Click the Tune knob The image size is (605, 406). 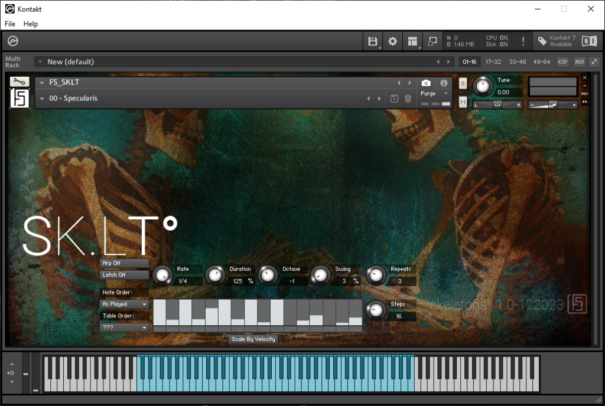(x=482, y=86)
